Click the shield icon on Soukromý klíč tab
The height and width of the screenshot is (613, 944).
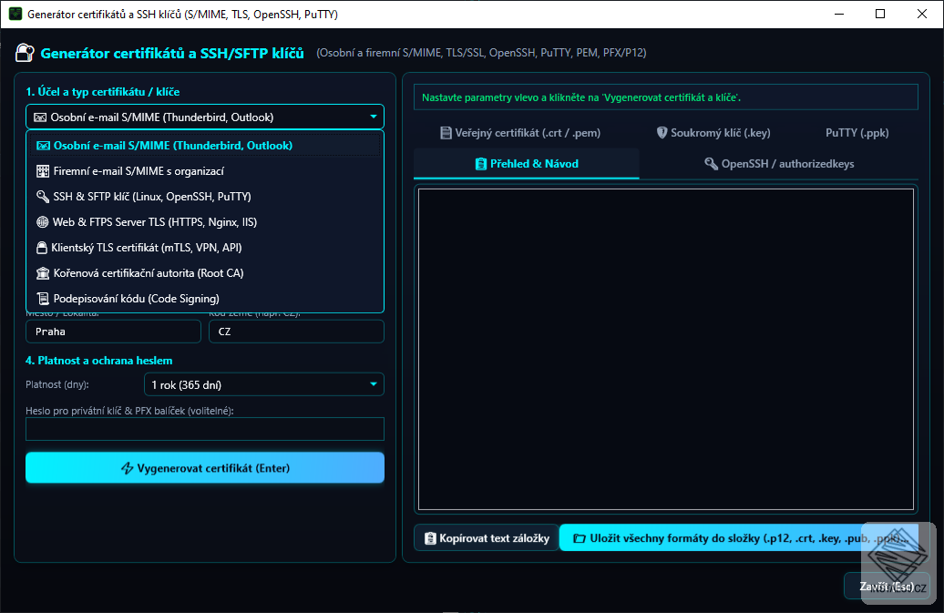click(x=662, y=133)
